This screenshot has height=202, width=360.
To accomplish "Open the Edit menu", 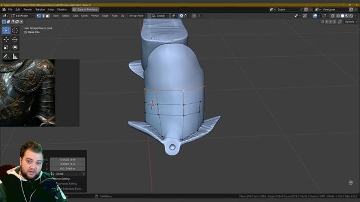I will (x=17, y=10).
